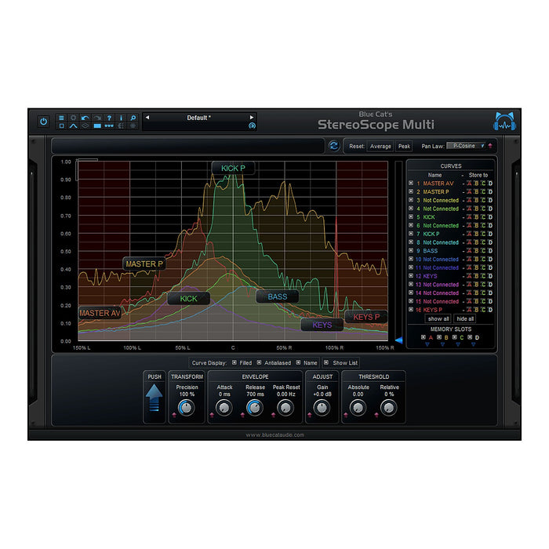Click the magnifier zoom icon
549x549 pixels.
133,118
